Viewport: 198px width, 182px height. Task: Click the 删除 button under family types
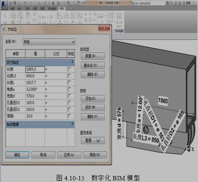93,74
